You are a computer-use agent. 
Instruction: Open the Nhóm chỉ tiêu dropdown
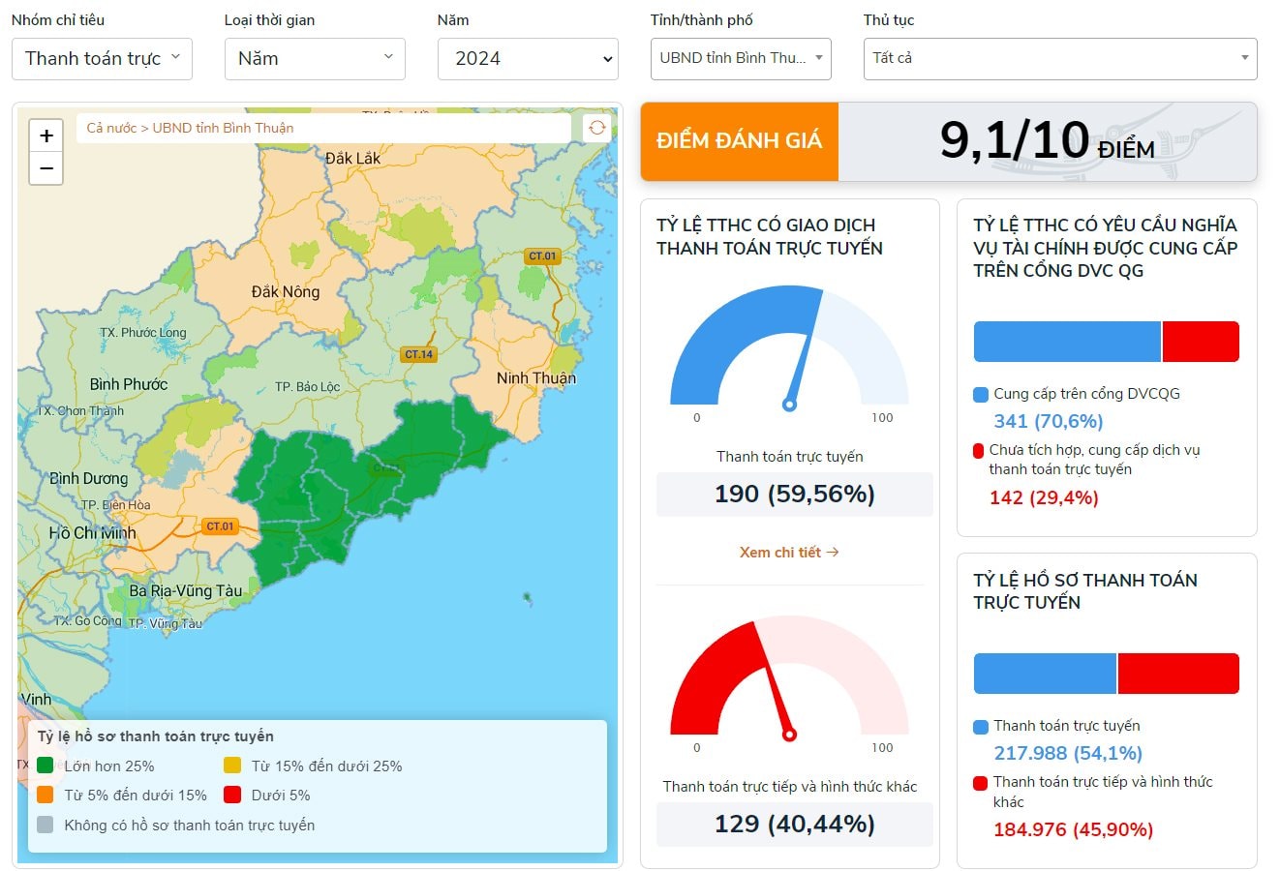point(102,59)
